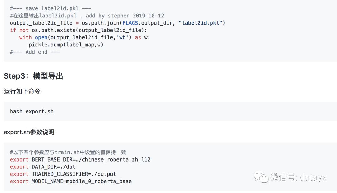Click the output_label2id_file assignment line
337x193 pixels.
[x=118, y=23]
